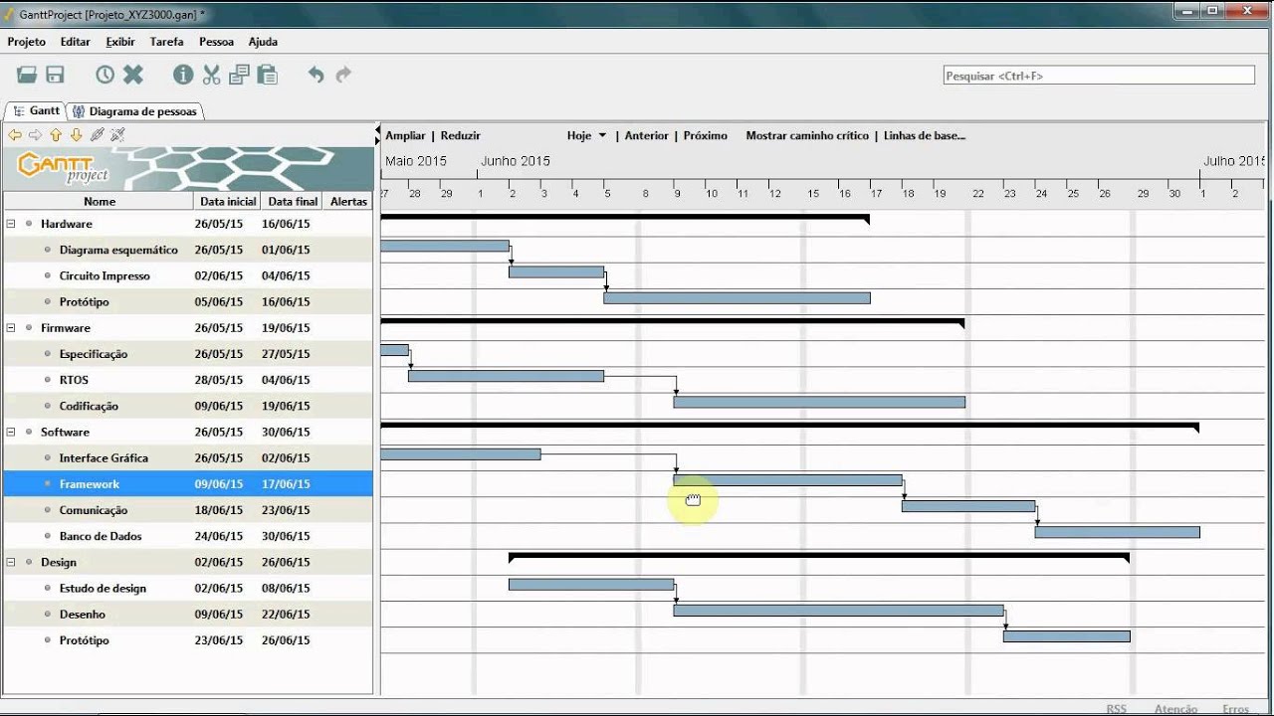
Task: Select the Especificação task row
Action: coord(188,354)
